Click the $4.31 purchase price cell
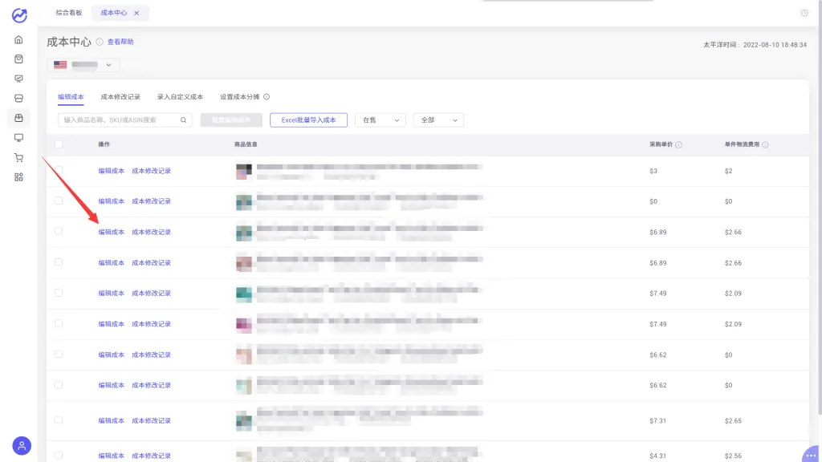Screen dimensions: 822x462 tap(658, 456)
